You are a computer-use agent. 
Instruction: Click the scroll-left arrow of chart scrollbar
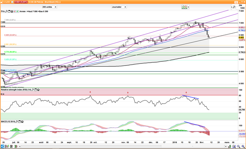click(x=20, y=147)
